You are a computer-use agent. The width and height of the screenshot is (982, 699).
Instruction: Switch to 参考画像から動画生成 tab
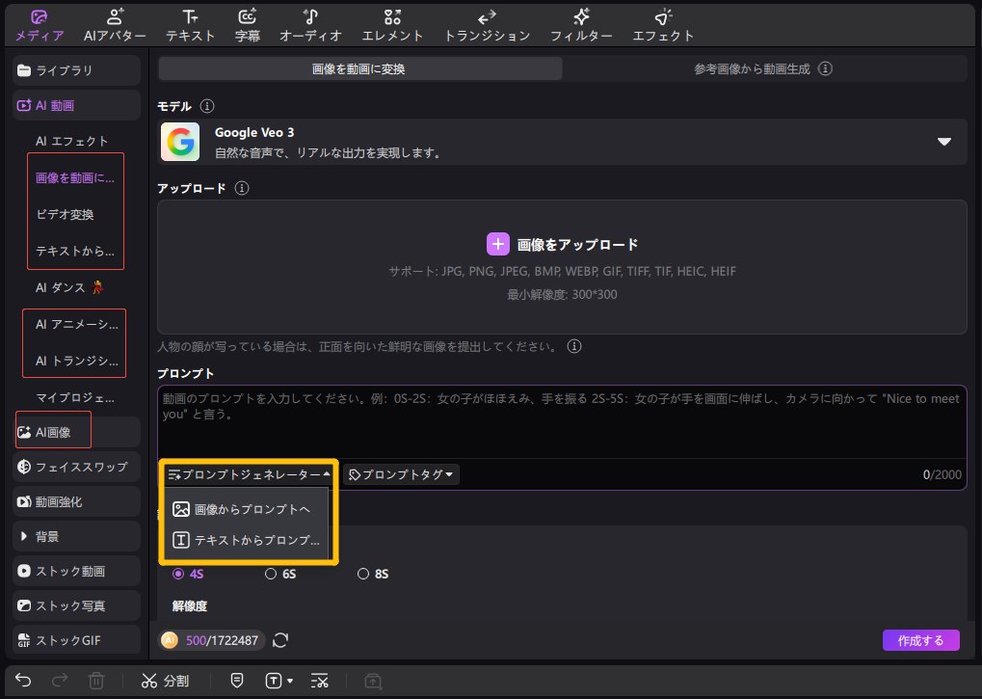pyautogui.click(x=763, y=69)
